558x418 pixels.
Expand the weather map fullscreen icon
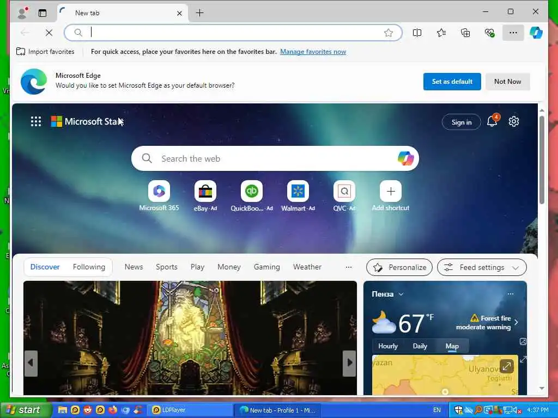tap(506, 366)
